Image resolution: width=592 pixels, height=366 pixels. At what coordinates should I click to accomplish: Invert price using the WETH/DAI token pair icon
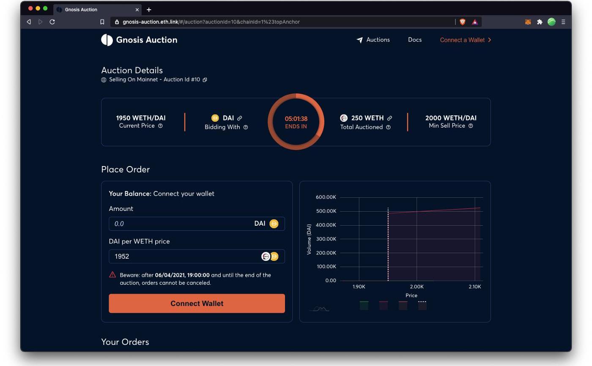click(x=270, y=257)
